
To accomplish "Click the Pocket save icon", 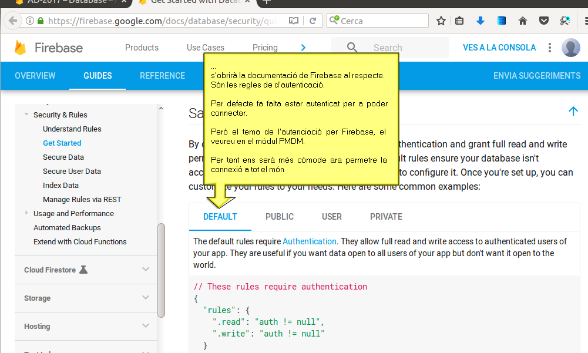I will click(544, 21).
